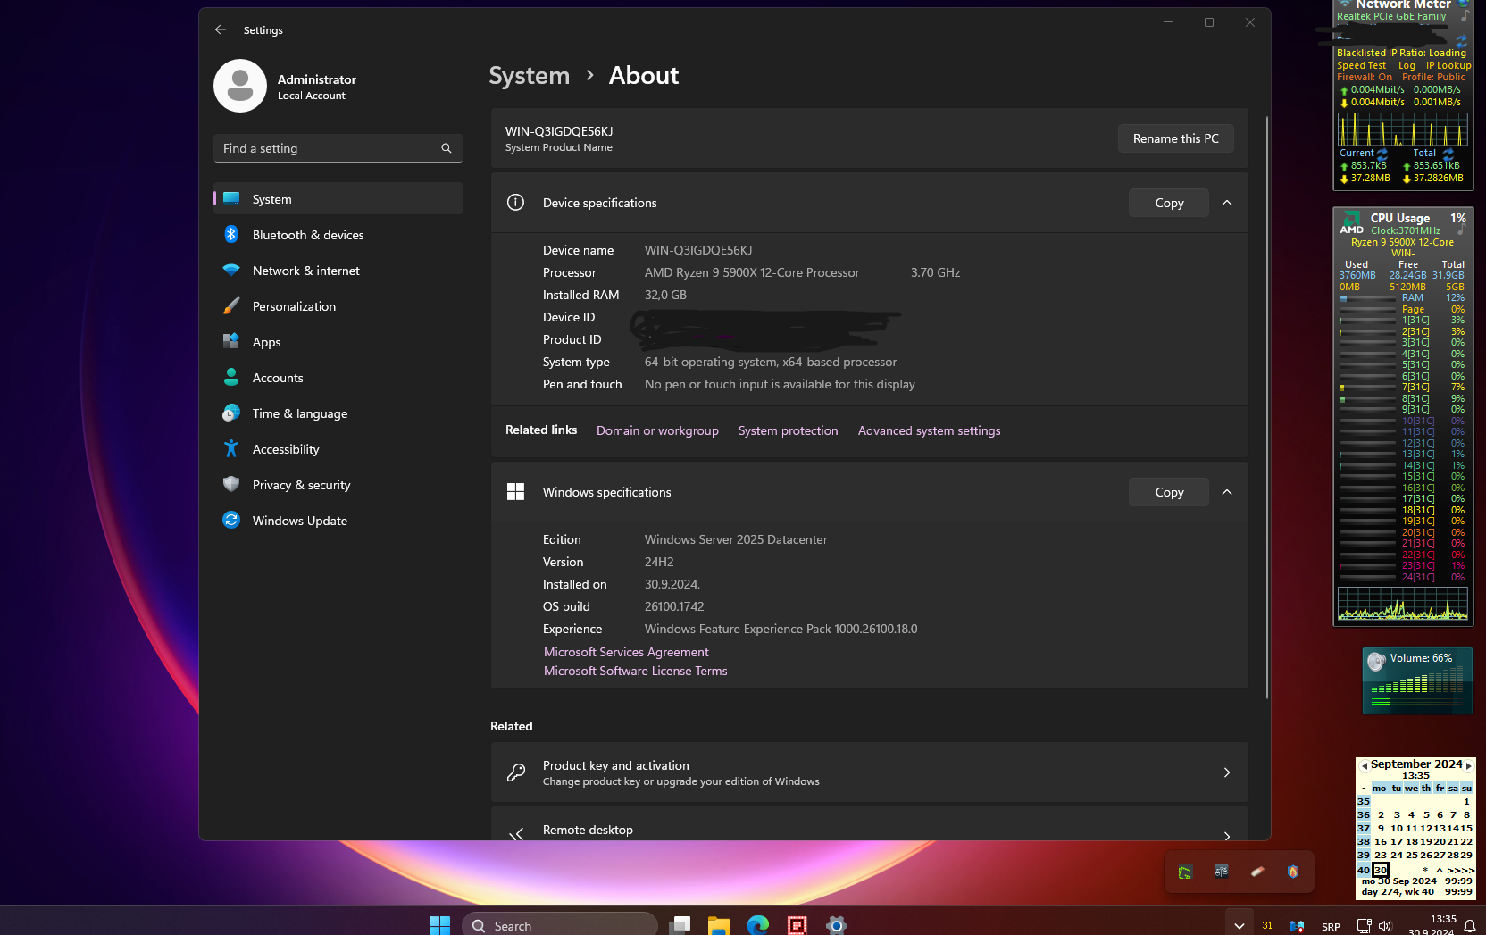1486x935 pixels.
Task: Click the eraser icon in tray overflow
Action: 1257,872
